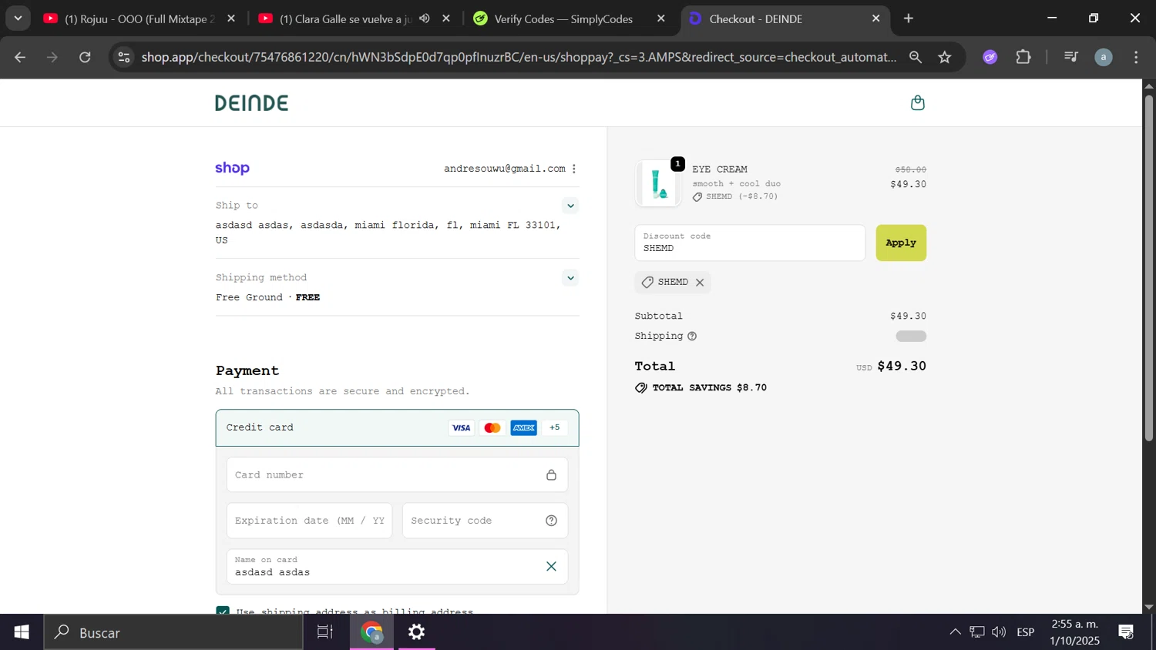This screenshot has height=650, width=1156.
Task: Click the American Express icon
Action: click(x=523, y=428)
